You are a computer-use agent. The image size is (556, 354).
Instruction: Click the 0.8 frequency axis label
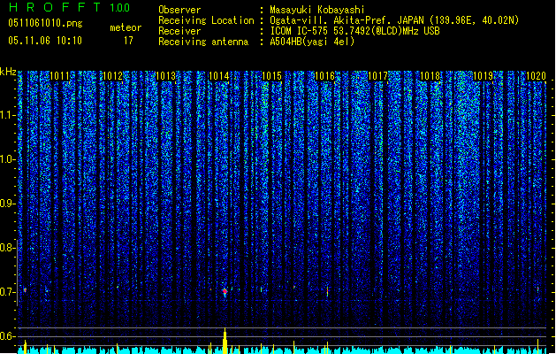tap(7, 248)
